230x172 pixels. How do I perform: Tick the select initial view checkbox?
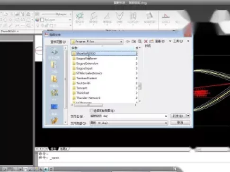[91, 111]
